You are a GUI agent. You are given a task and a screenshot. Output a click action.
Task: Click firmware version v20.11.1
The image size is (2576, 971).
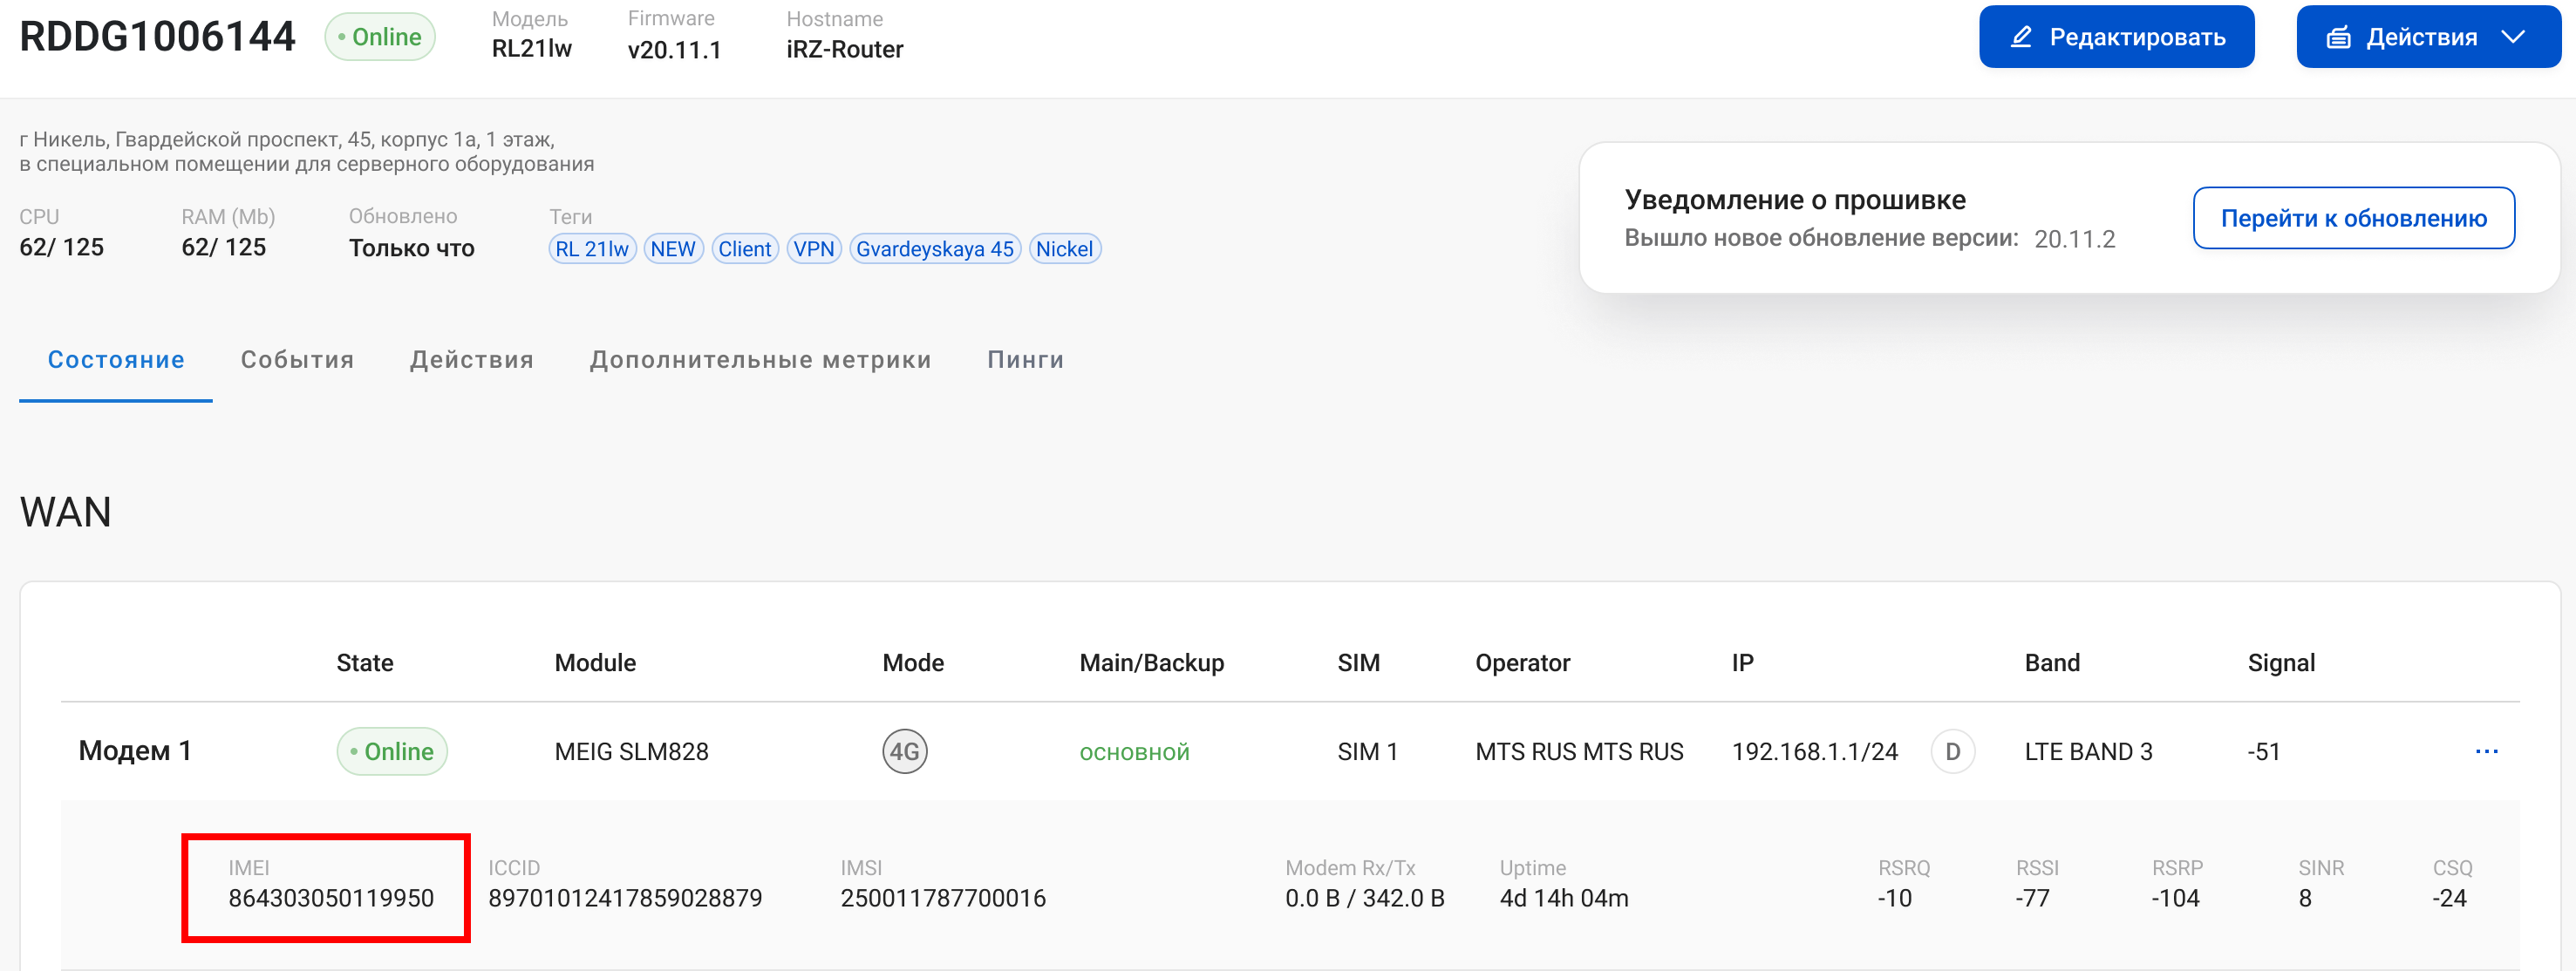pyautogui.click(x=674, y=49)
